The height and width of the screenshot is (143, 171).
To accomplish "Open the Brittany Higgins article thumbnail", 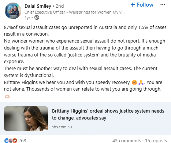I will tap(26, 118).
